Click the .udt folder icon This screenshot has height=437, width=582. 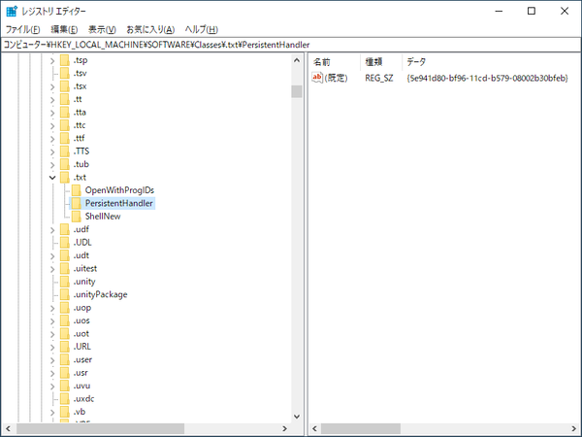65,255
